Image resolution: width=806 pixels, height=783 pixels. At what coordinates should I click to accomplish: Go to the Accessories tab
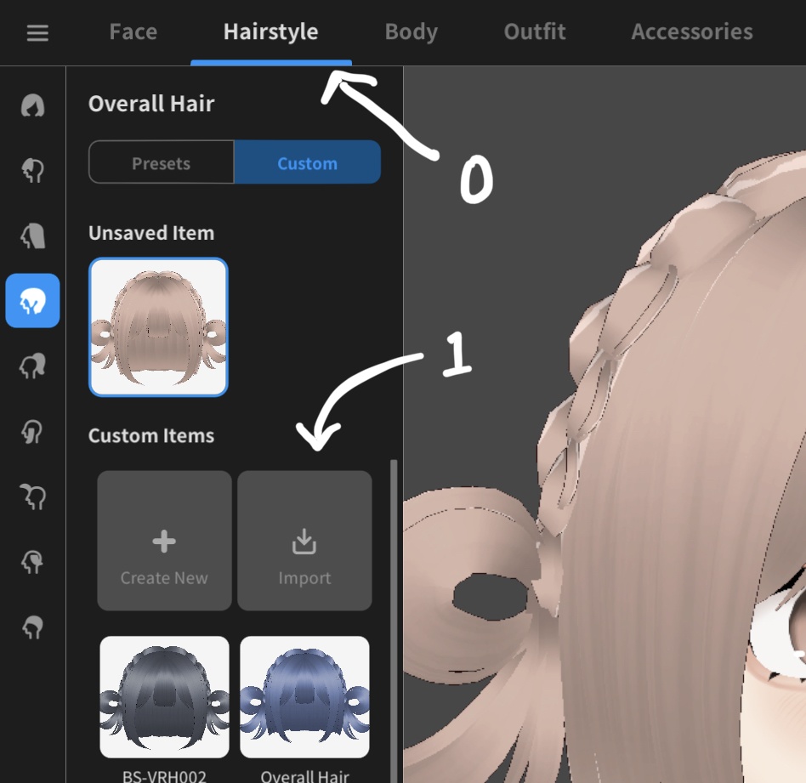[x=691, y=31]
